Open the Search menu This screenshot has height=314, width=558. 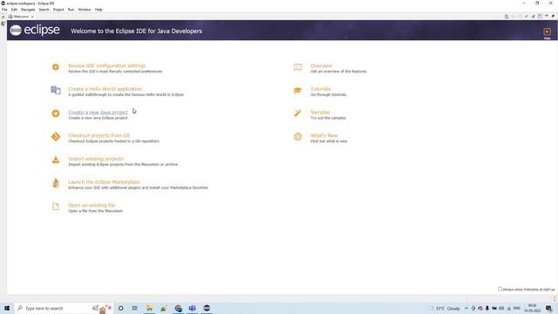(44, 10)
